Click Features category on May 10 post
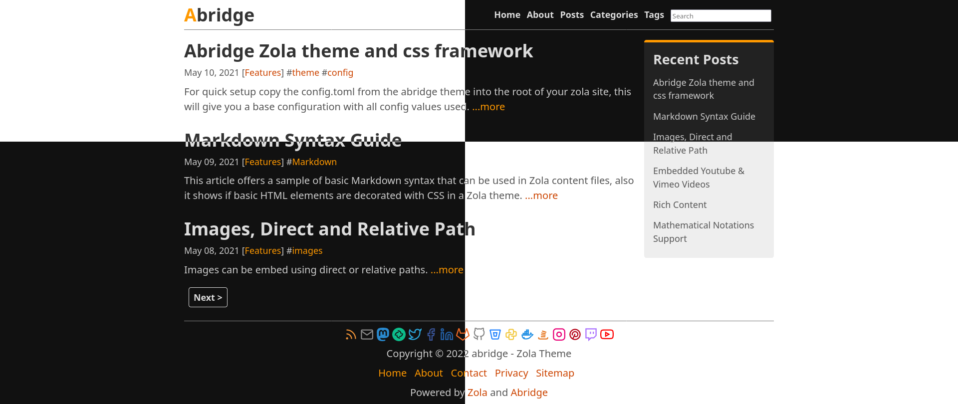The image size is (958, 404). [x=263, y=73]
